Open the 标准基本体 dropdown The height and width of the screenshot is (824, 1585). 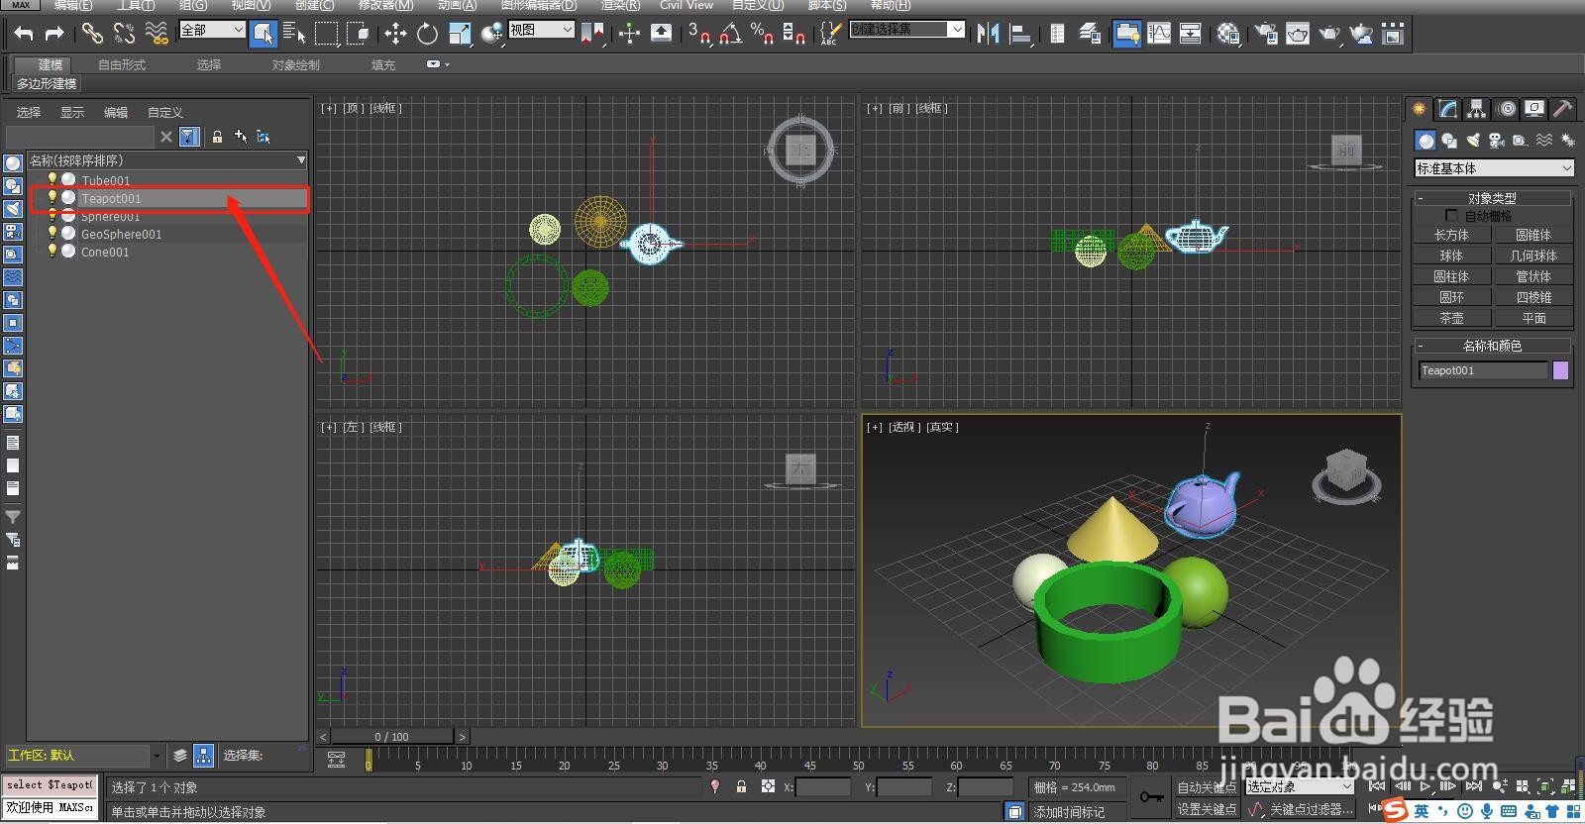click(x=1494, y=168)
